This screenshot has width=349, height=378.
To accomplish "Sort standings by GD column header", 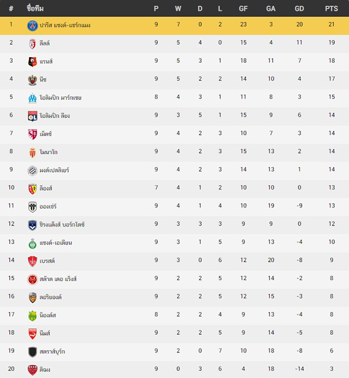I will (x=299, y=9).
